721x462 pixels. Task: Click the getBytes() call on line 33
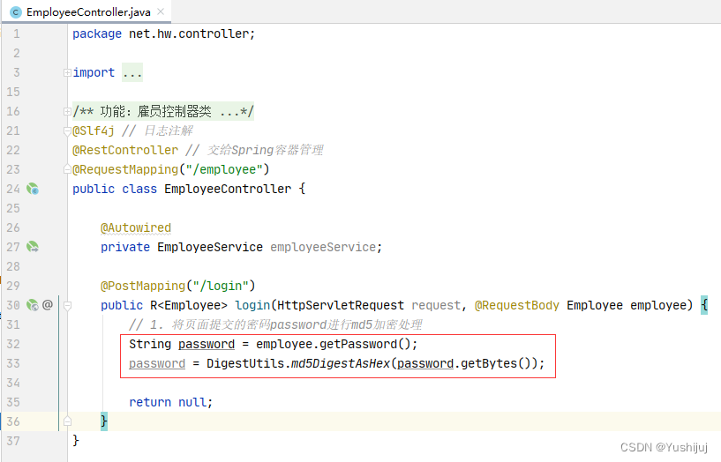(496, 364)
